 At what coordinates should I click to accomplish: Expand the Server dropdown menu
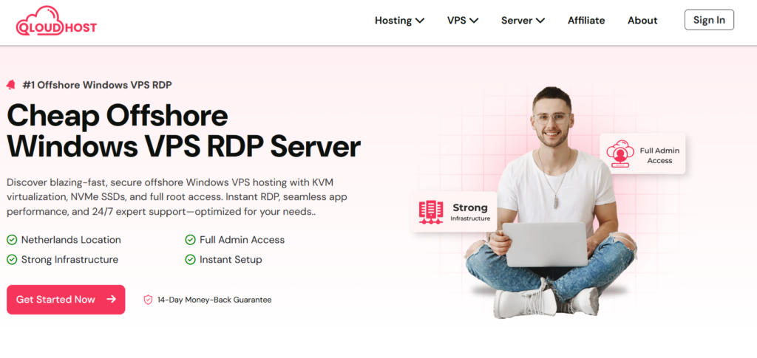523,20
